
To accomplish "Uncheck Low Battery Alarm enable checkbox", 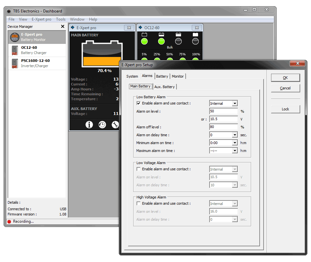I will tap(138, 103).
